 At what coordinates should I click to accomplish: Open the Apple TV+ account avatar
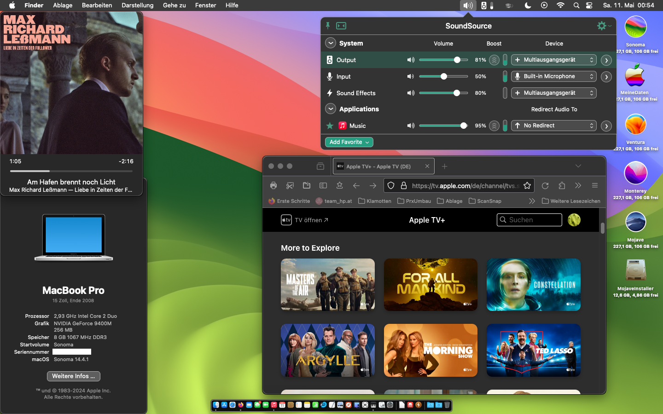click(574, 220)
